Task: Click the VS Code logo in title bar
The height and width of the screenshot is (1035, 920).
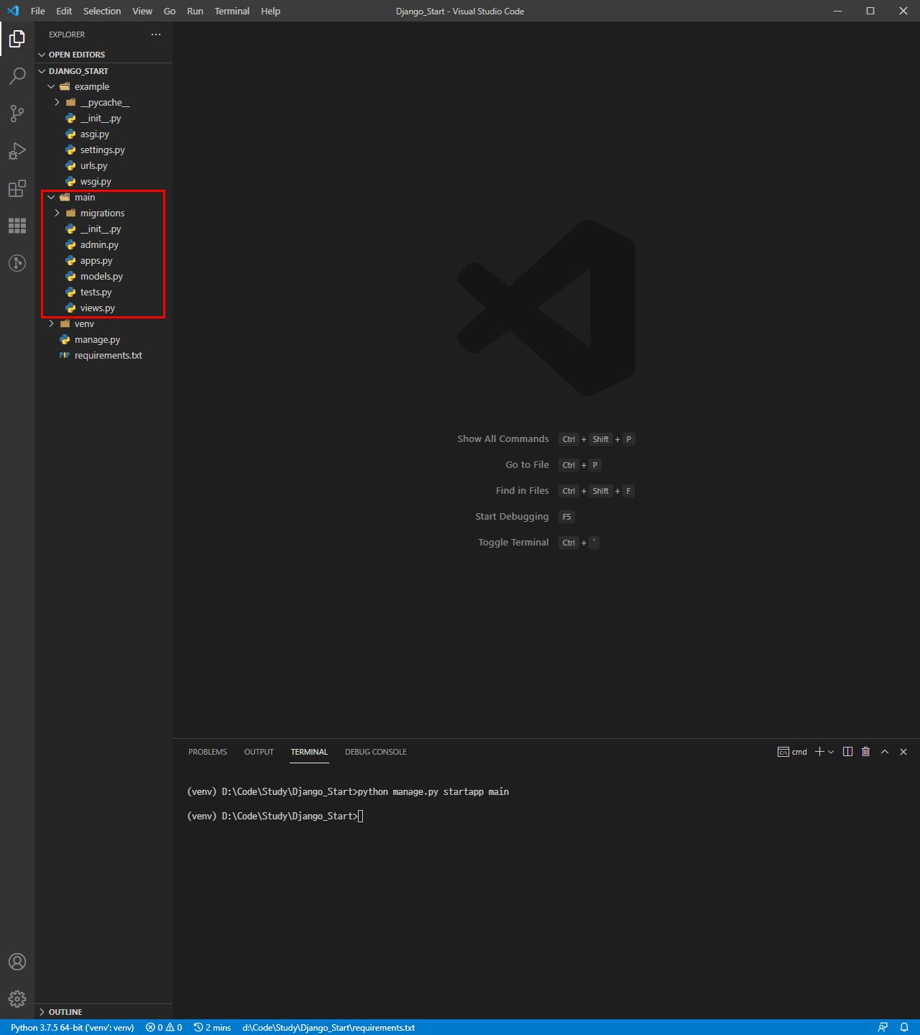Action: point(13,11)
